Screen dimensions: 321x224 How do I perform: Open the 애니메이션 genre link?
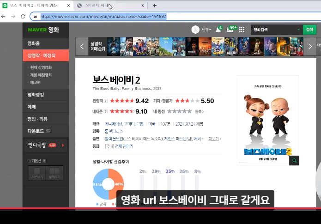(x=114, y=124)
